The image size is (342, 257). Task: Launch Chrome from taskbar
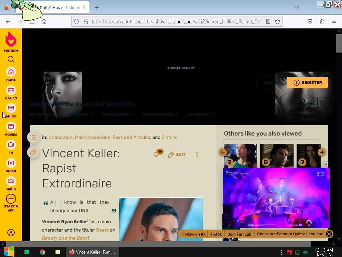(42, 252)
